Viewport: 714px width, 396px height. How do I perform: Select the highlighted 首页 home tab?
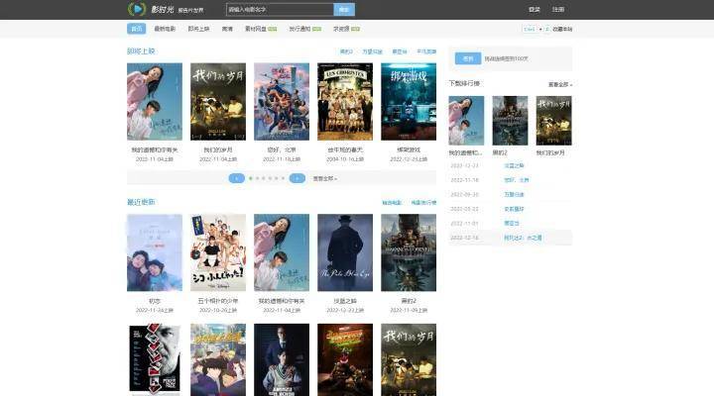click(136, 29)
